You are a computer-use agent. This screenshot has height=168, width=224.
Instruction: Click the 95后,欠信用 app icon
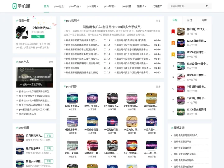pos(72,145)
